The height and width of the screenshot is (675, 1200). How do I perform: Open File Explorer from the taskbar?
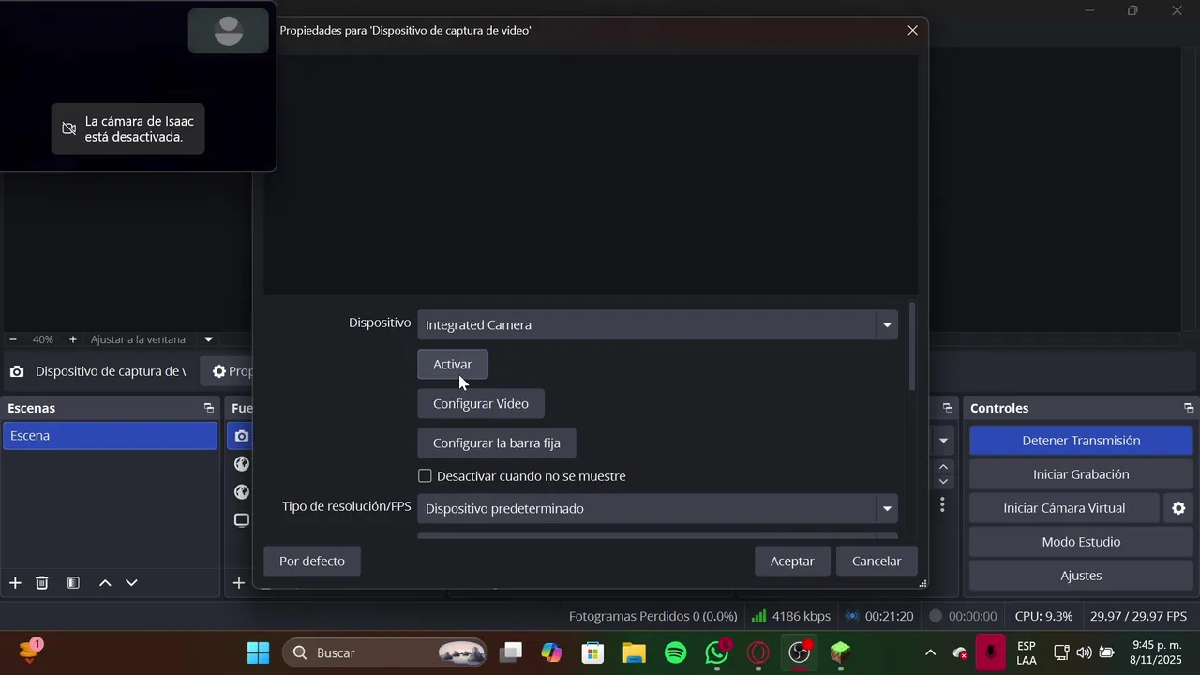click(x=634, y=652)
